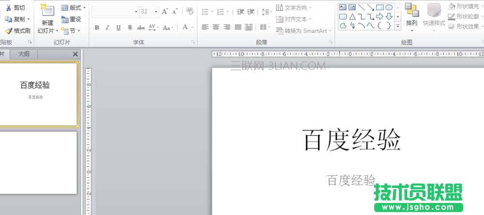This screenshot has width=484, height=215.
Task: Select the Curve shape
Action: (x=370, y=26)
